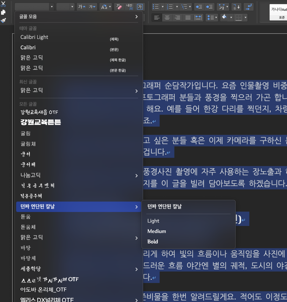Toggle the character border button
This screenshot has height=302, width=287.
click(x=140, y=7)
